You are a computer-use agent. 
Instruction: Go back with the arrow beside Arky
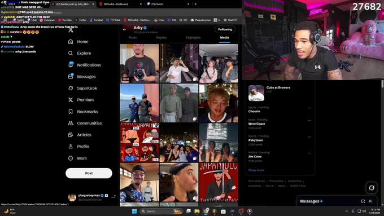[124, 29]
